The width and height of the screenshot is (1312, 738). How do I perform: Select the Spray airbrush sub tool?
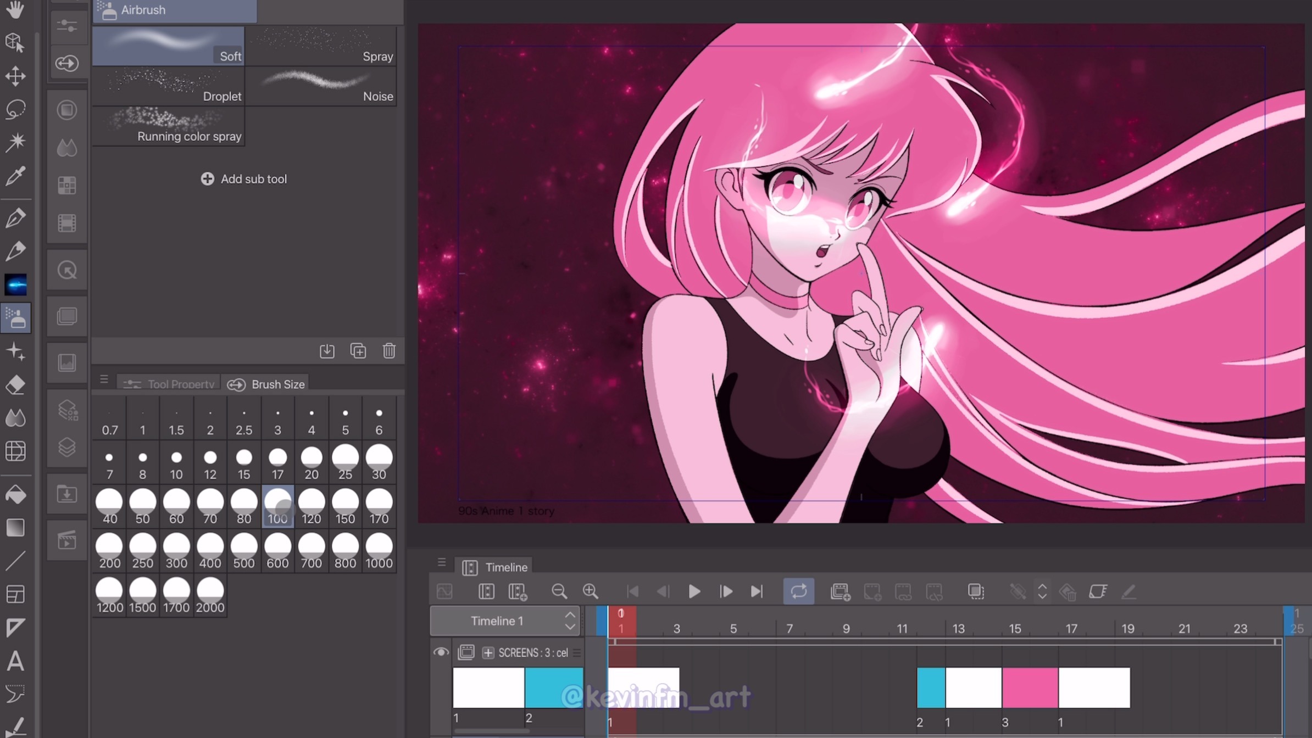coord(321,46)
